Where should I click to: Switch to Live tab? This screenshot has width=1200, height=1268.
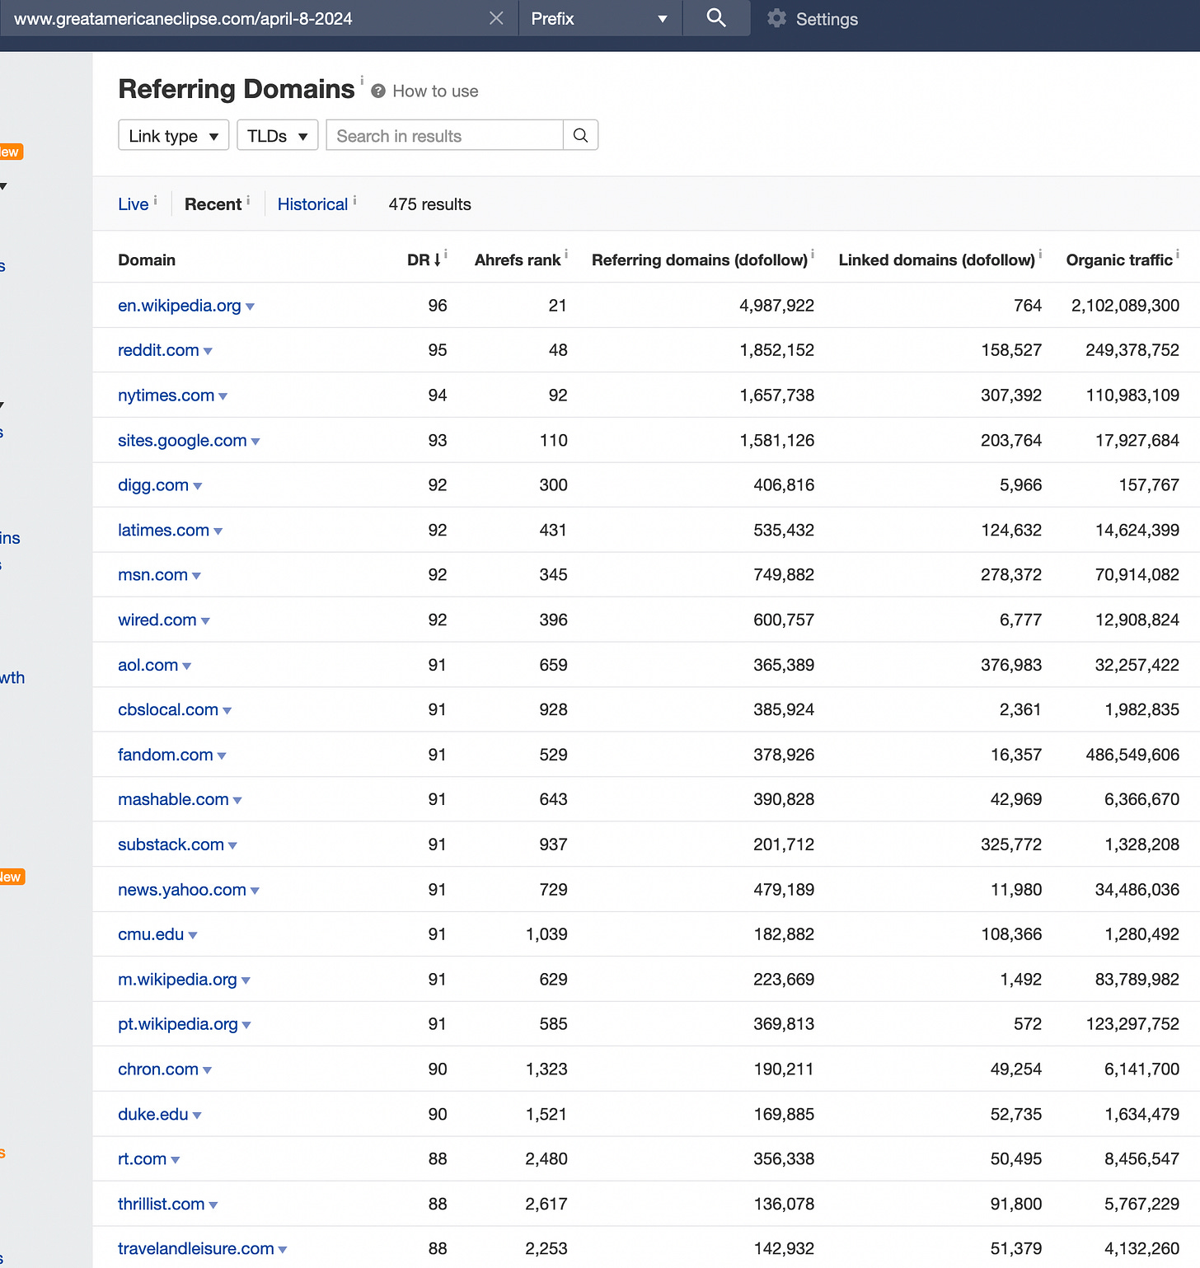(134, 204)
